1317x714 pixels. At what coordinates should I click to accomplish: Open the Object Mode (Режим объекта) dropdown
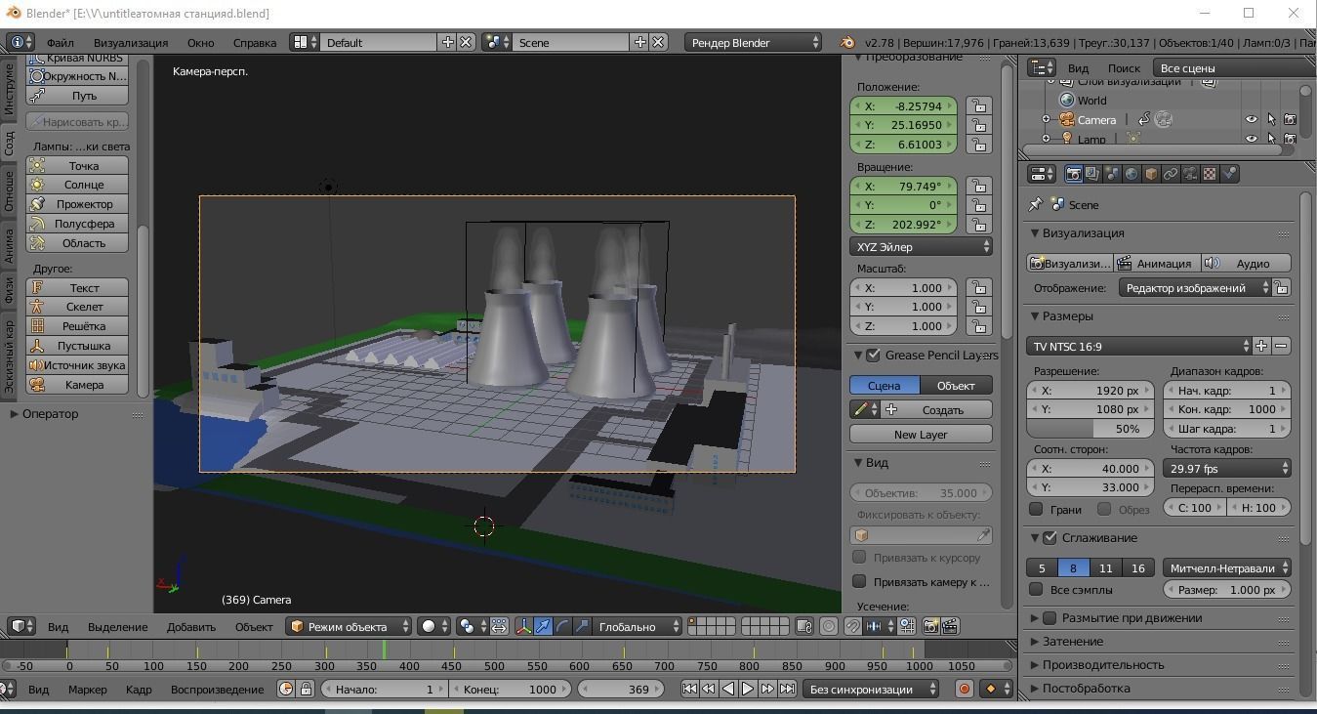point(349,626)
